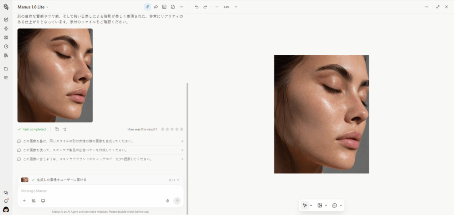Type in the Message Manus input field
This screenshot has width=454, height=215.
point(101,191)
